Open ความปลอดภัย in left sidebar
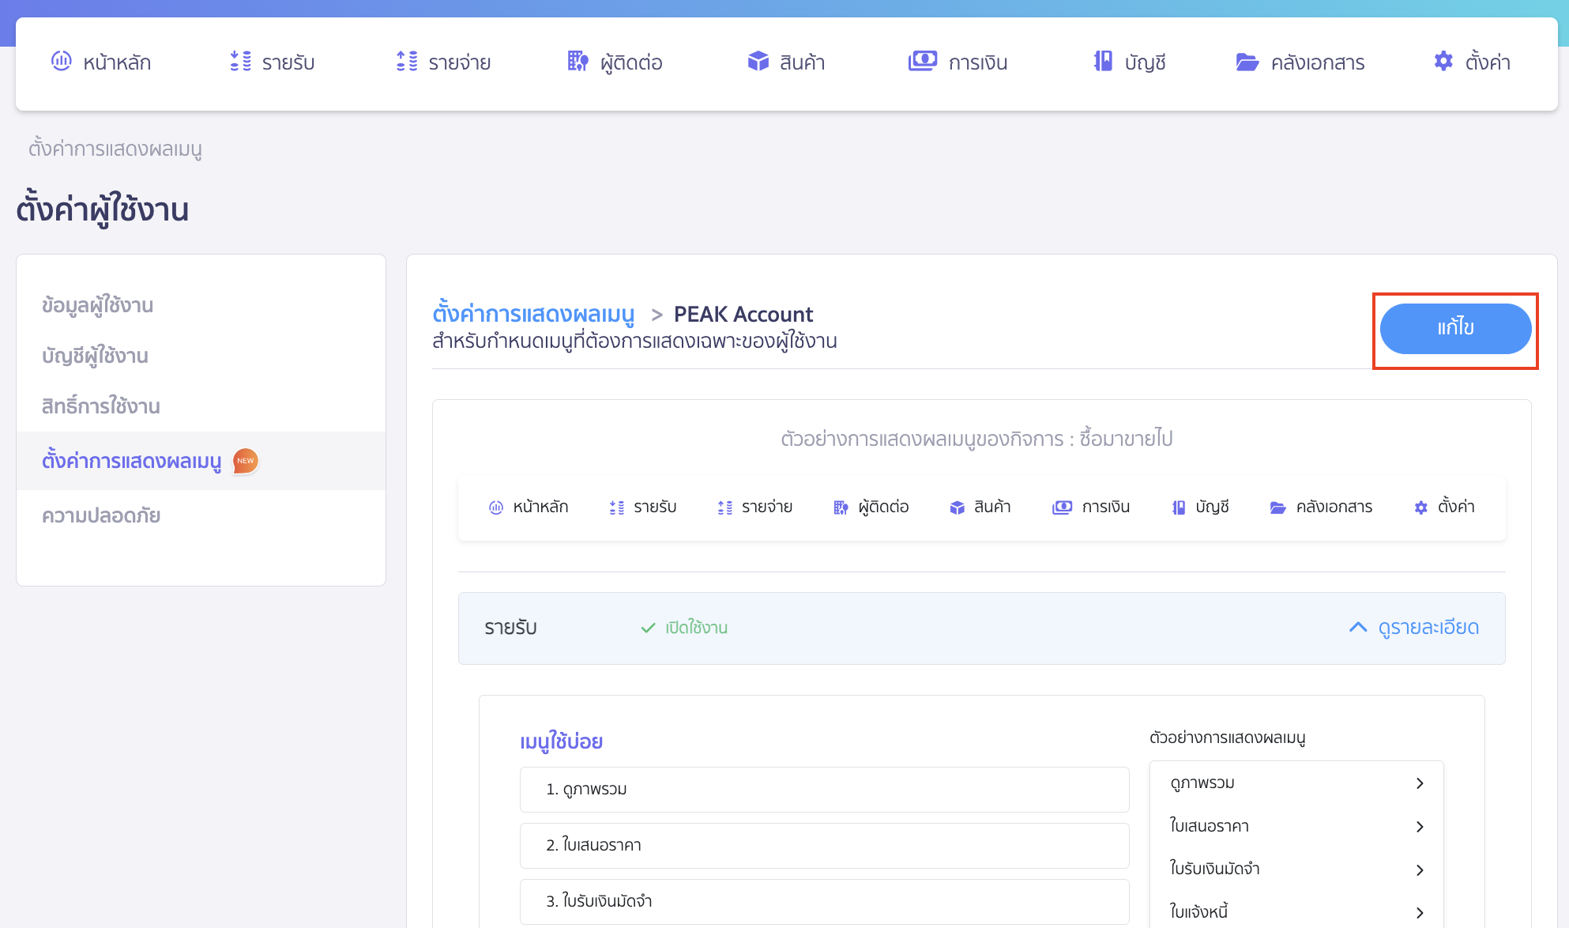The height and width of the screenshot is (928, 1569). click(x=101, y=515)
